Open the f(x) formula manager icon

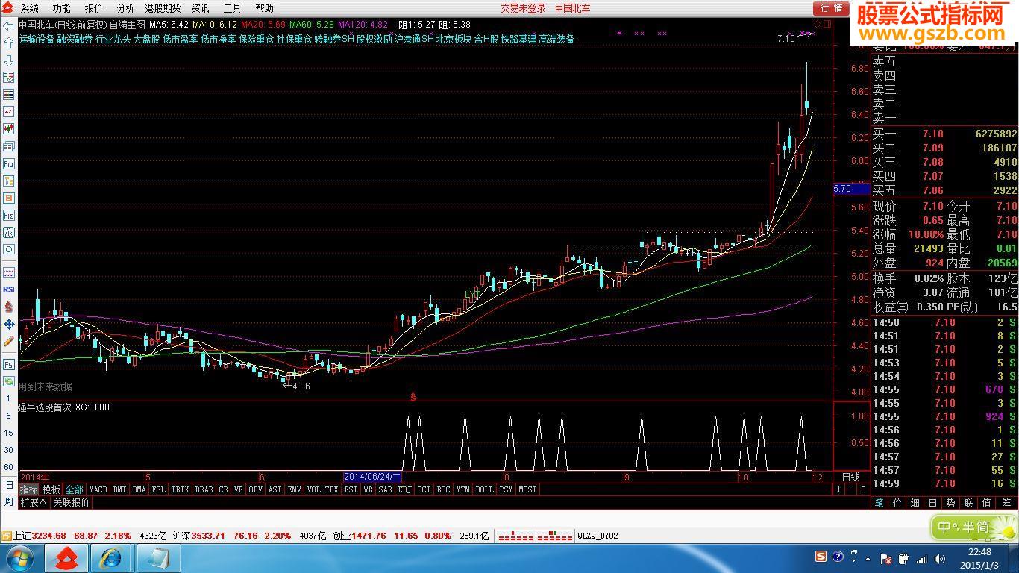point(9,232)
